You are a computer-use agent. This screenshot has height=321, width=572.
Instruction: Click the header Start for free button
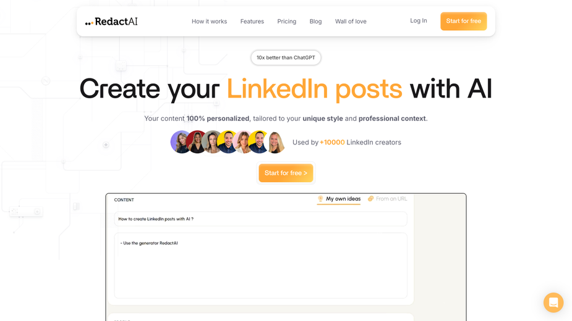464,21
